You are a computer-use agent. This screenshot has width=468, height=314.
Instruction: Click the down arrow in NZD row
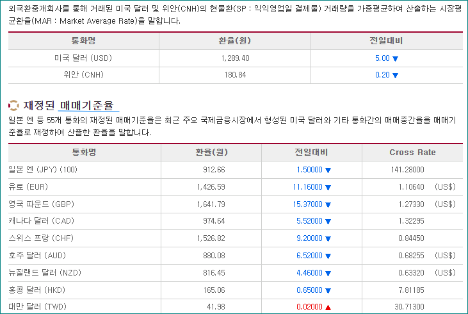coord(328,274)
